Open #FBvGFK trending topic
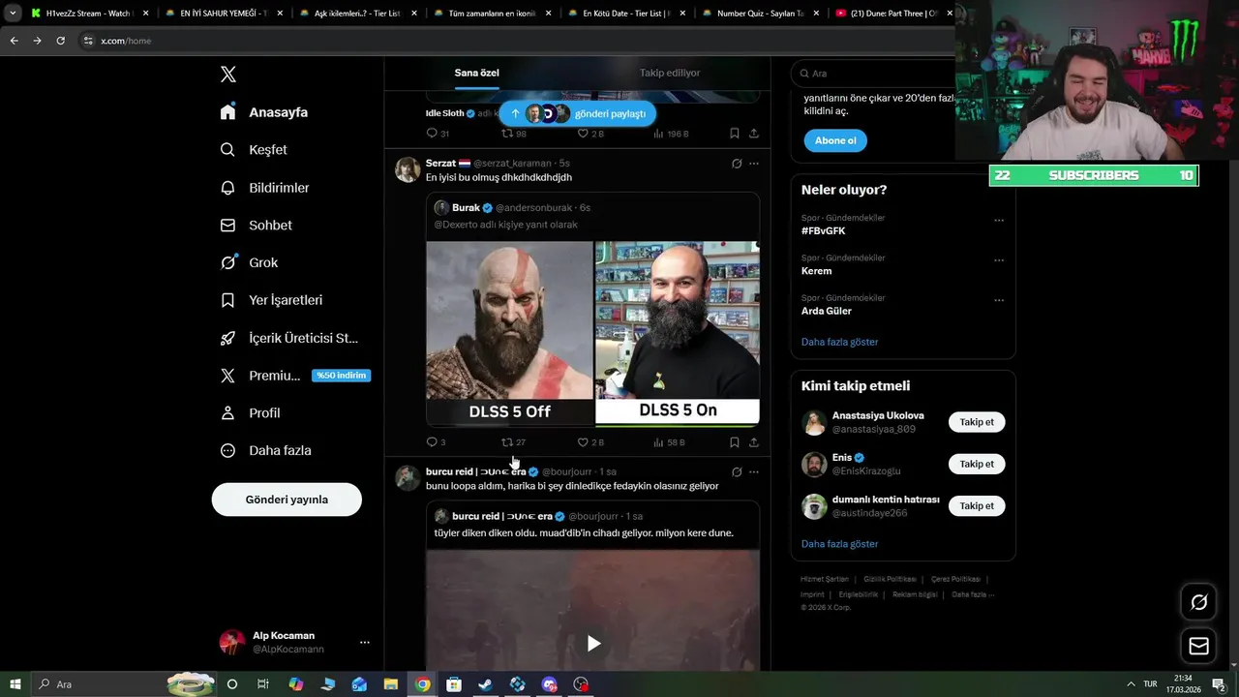This screenshot has width=1239, height=697. point(823,231)
